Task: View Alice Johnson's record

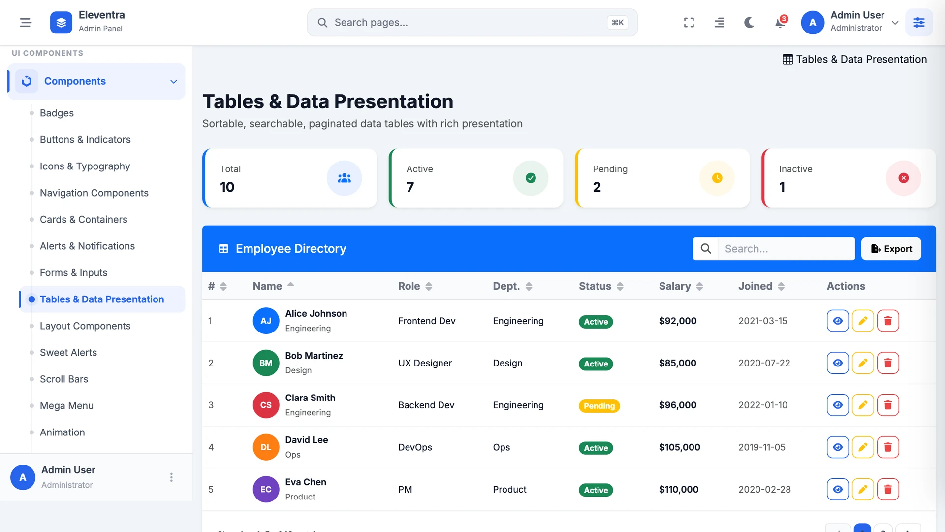Action: [838, 321]
